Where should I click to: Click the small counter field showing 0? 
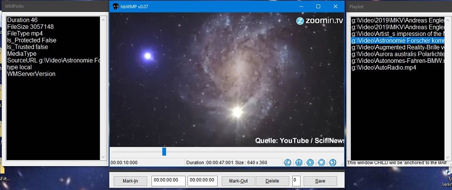point(296,181)
